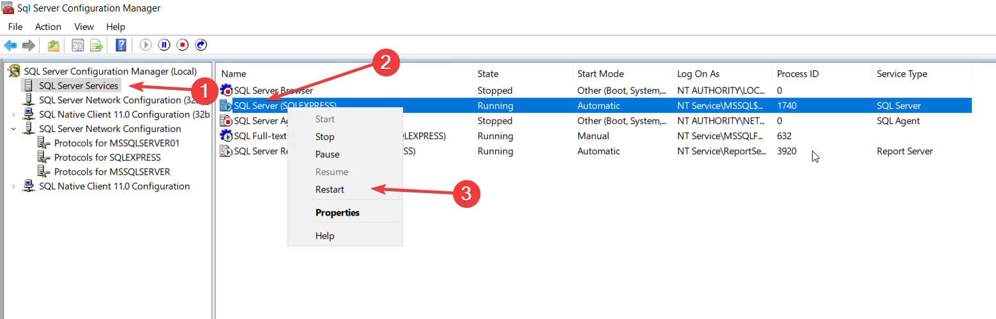
Task: Open Help via the blue question-mark icon
Action: coord(121,45)
